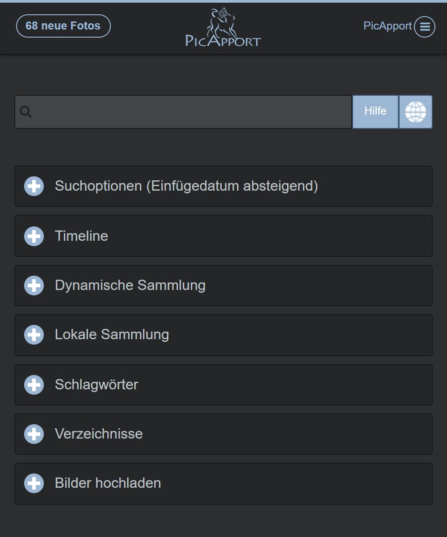
Task: Click plus icon beside Timeline
Action: click(x=34, y=236)
